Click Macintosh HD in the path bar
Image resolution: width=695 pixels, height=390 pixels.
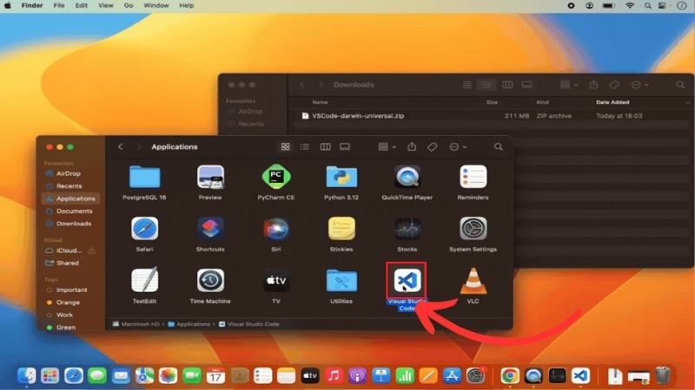pyautogui.click(x=136, y=324)
